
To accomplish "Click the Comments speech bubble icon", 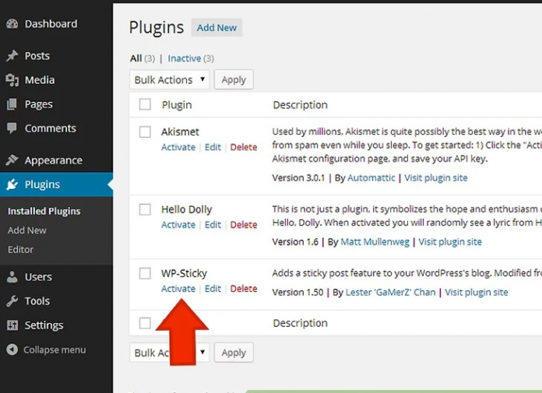I will 12,128.
